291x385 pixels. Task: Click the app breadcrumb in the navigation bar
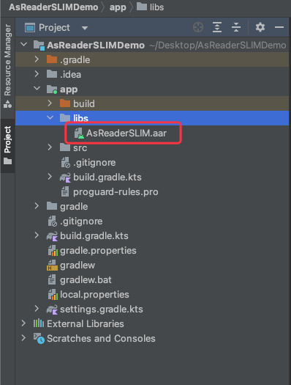(x=118, y=7)
